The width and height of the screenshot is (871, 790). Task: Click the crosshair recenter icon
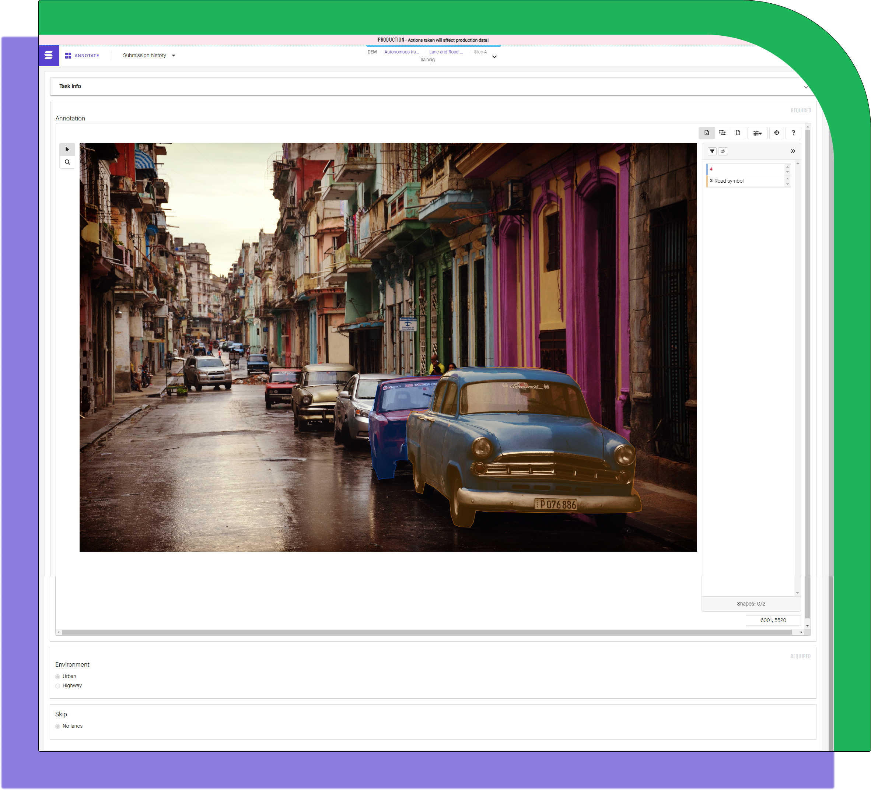(776, 133)
